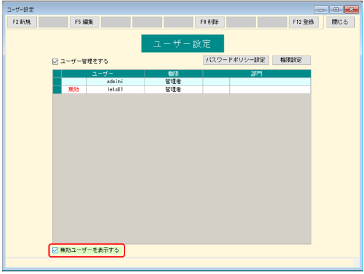Click the 部門 column header
This screenshot has width=364, height=274.
point(257,73)
